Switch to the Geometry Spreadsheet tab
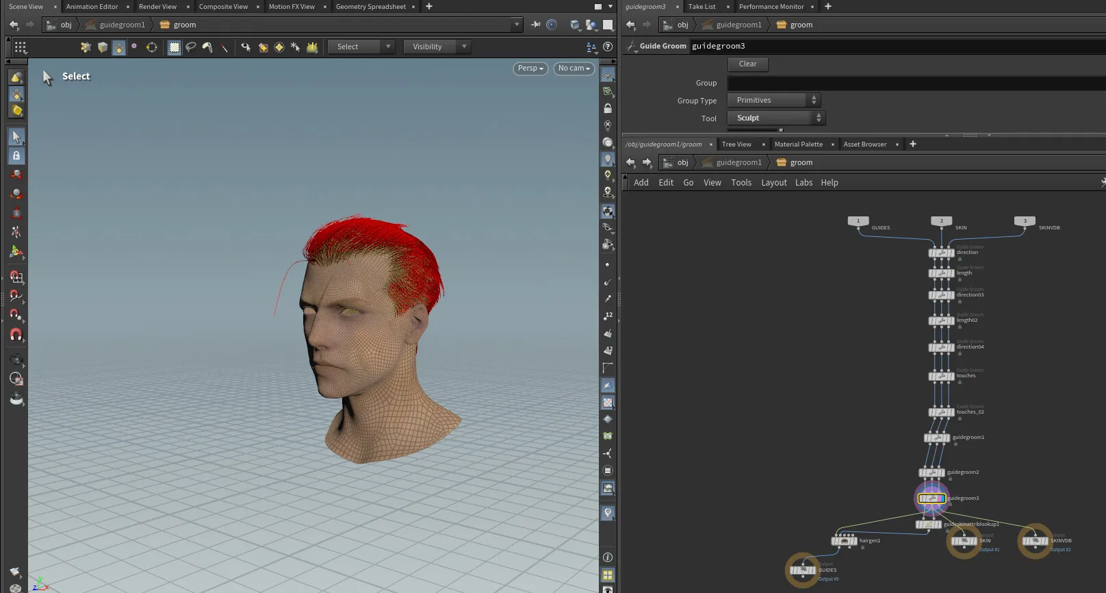The image size is (1106, 593). pos(371,6)
